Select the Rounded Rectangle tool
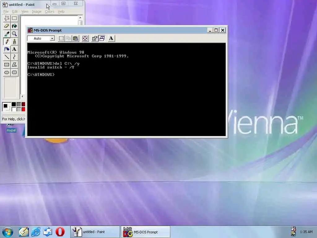 [x=14, y=73]
